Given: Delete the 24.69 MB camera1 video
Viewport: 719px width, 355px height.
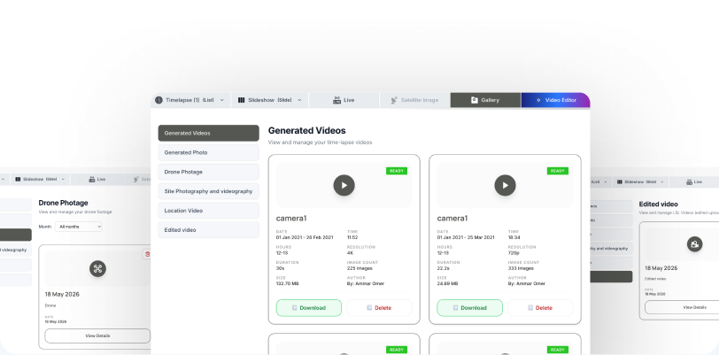Looking at the screenshot, I should click(x=540, y=308).
